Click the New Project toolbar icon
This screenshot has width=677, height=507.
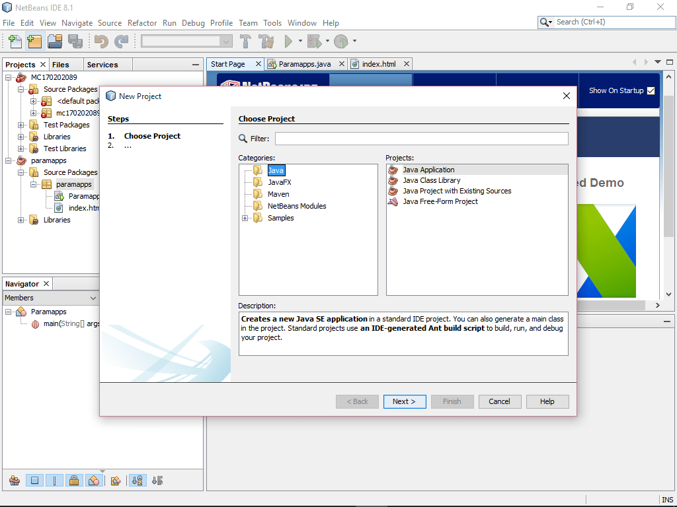tap(34, 42)
